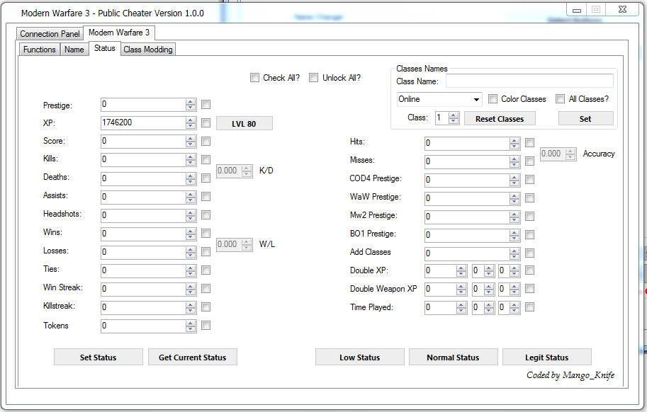Click Get Current Status button
This screenshot has width=647, height=412.
pyautogui.click(x=193, y=357)
